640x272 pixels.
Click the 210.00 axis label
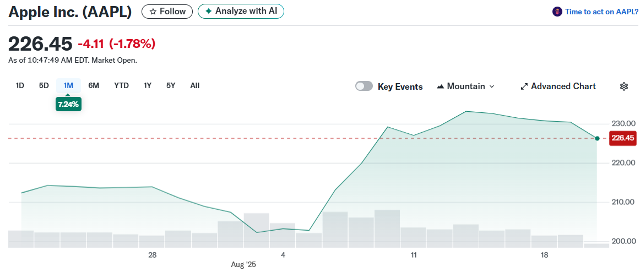click(x=624, y=202)
